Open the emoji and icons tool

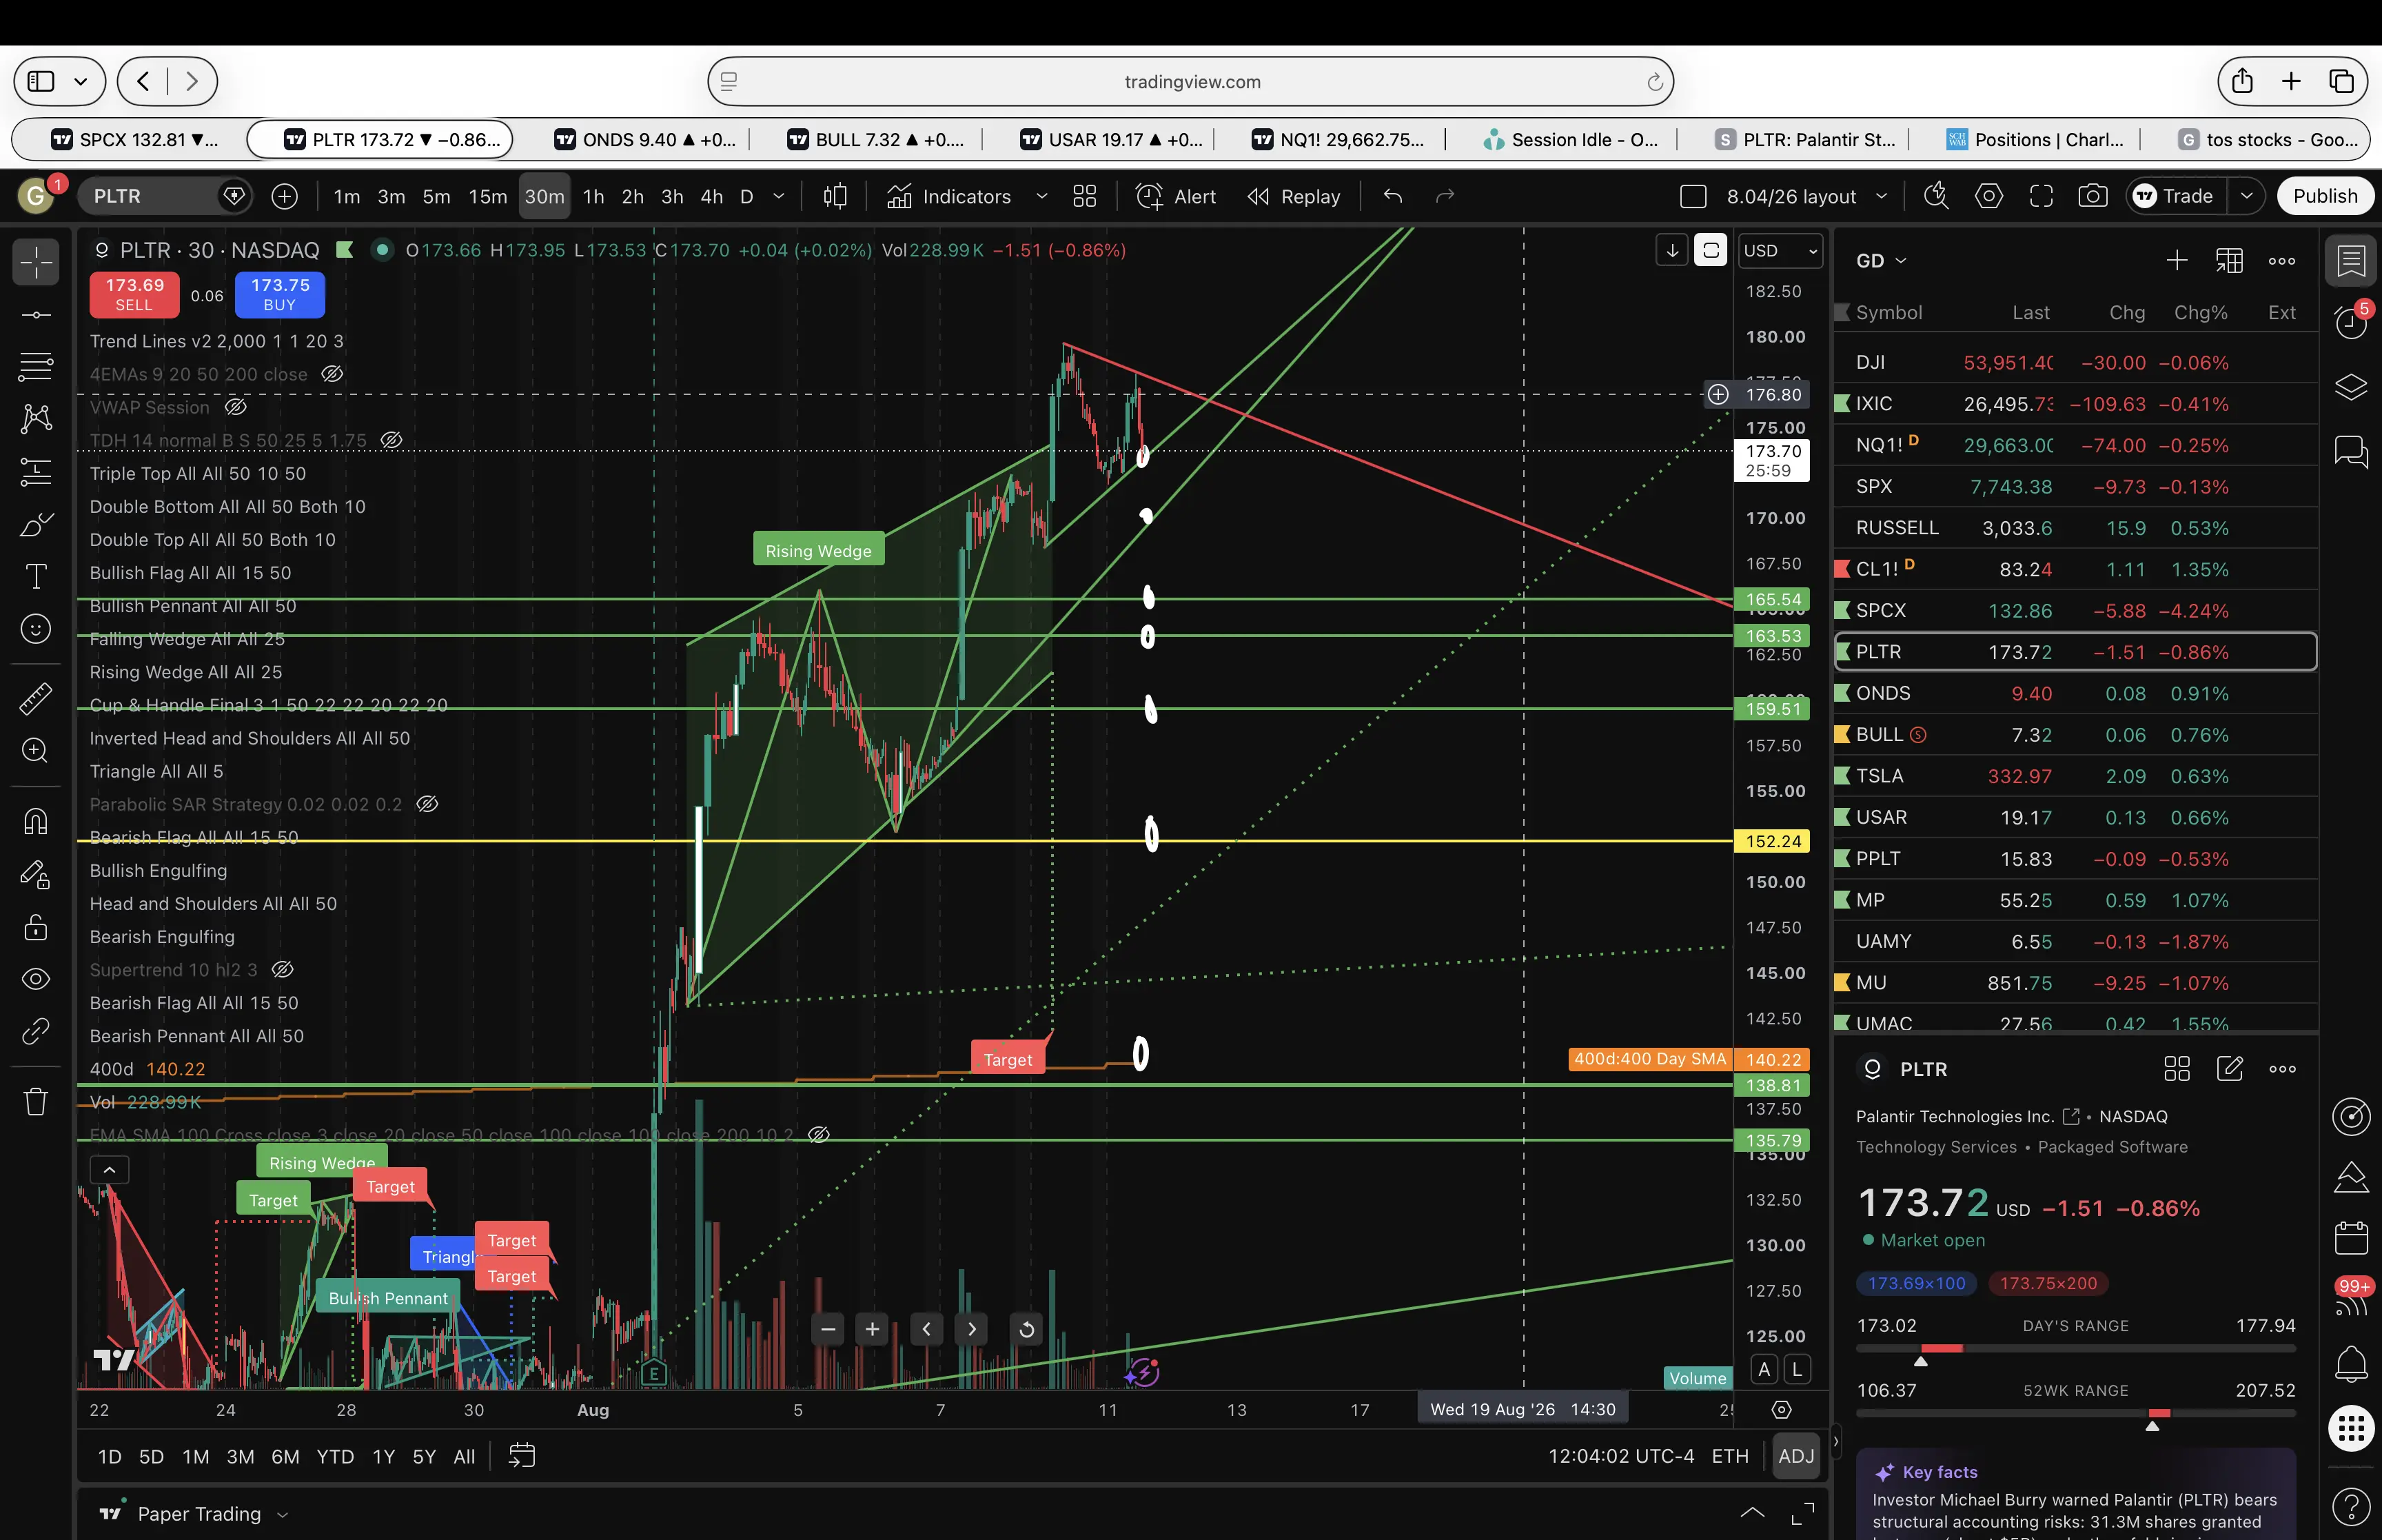pos(36,629)
